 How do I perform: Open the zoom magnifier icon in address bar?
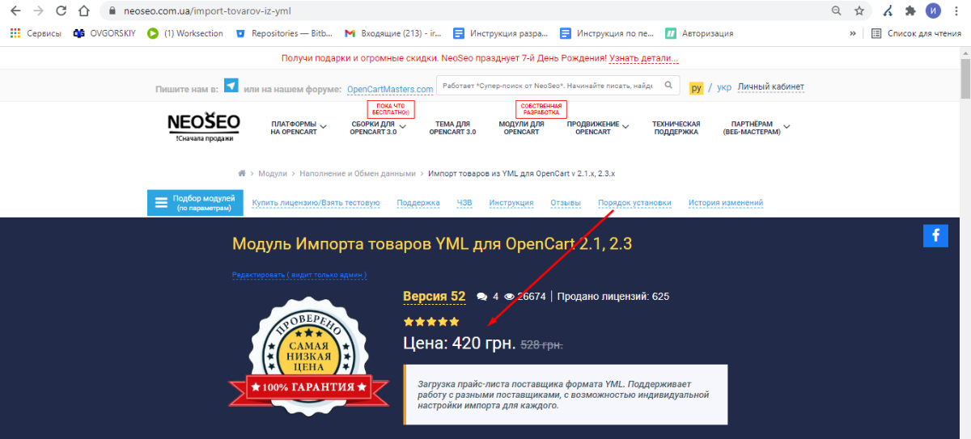[836, 11]
